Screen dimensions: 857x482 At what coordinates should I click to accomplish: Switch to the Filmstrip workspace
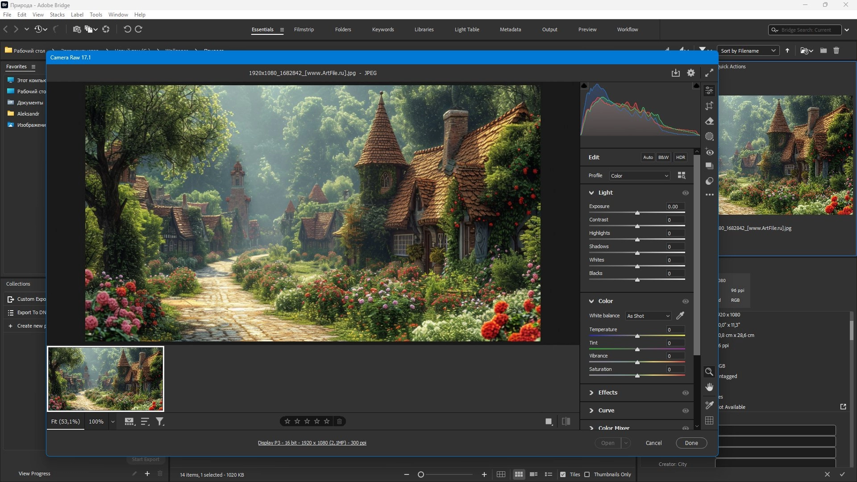[x=304, y=29]
